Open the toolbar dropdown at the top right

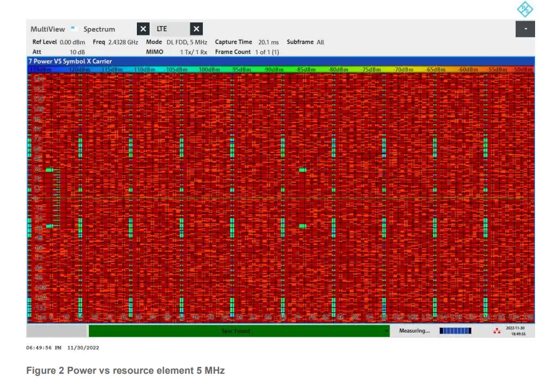[525, 27]
